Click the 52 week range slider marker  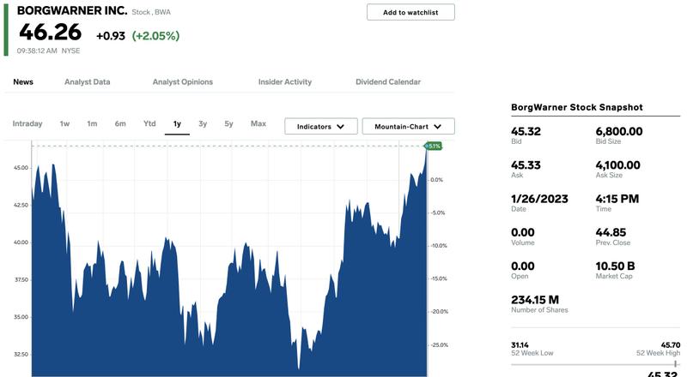(x=675, y=364)
